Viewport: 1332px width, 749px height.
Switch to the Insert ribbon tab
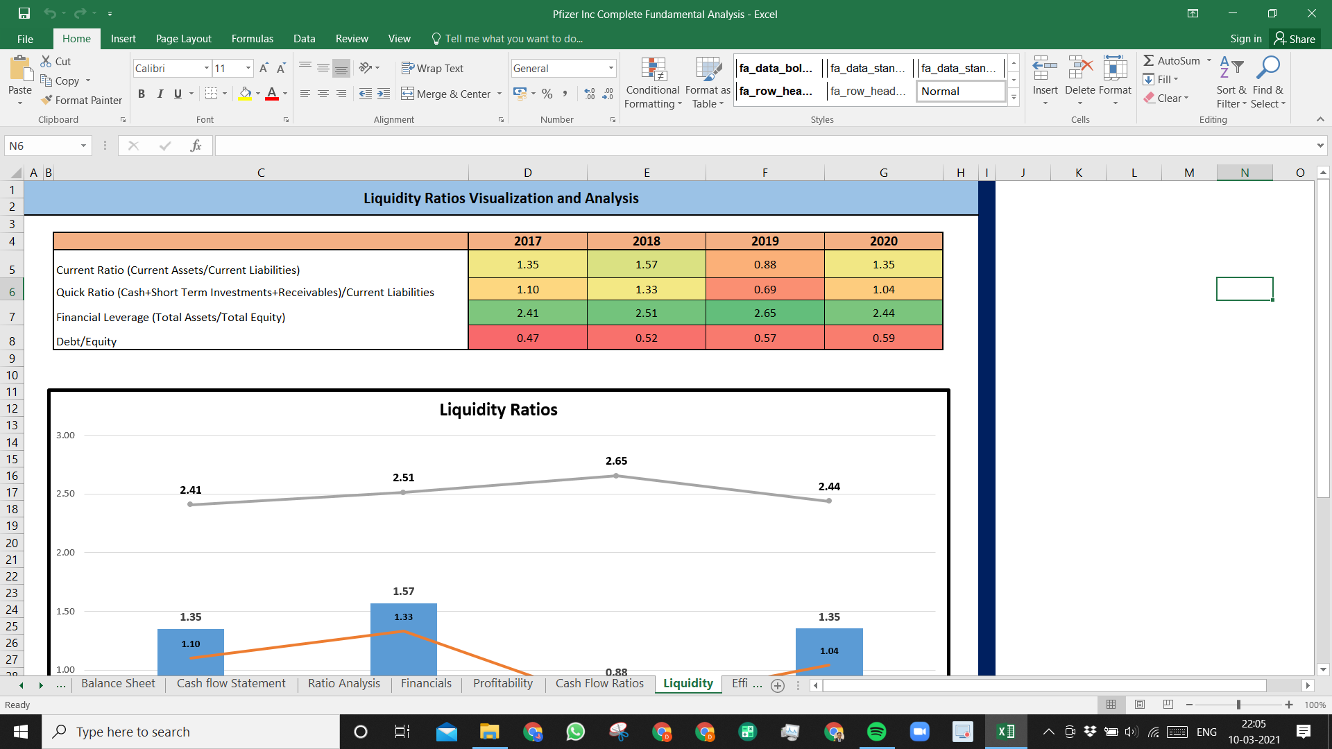coord(123,39)
